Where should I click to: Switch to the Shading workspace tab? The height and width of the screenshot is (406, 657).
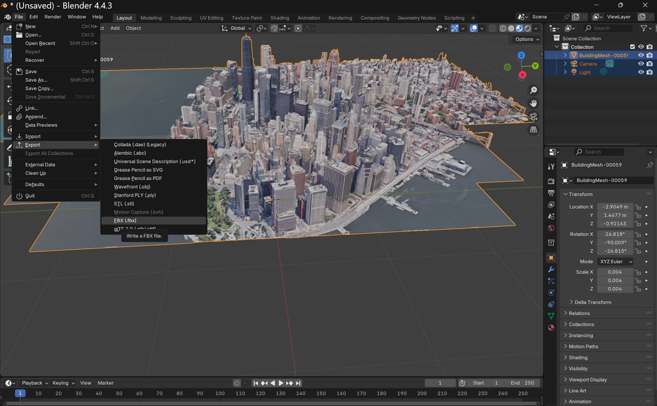pyautogui.click(x=280, y=18)
